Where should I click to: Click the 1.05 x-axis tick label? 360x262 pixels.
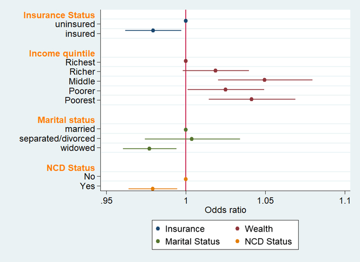[265, 200]
